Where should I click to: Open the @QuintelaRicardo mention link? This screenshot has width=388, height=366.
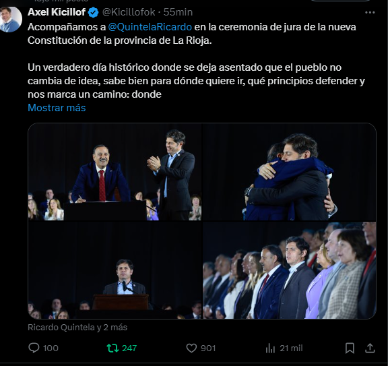pos(150,27)
